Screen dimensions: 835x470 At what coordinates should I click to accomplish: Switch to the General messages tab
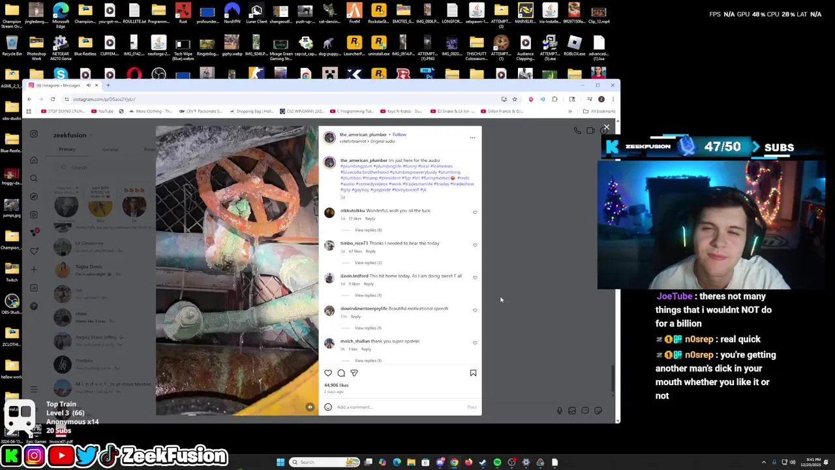coord(110,149)
